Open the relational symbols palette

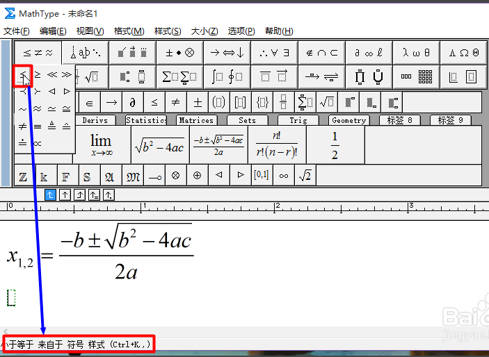pyautogui.click(x=38, y=52)
